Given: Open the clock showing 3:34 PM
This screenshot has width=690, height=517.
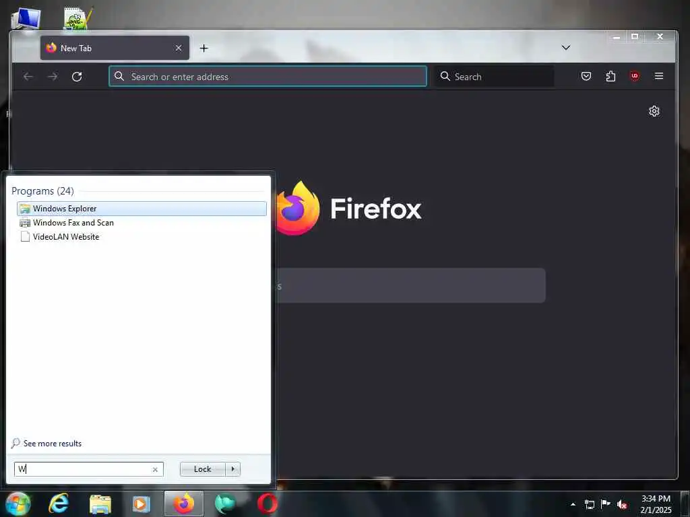Looking at the screenshot, I should (656, 504).
